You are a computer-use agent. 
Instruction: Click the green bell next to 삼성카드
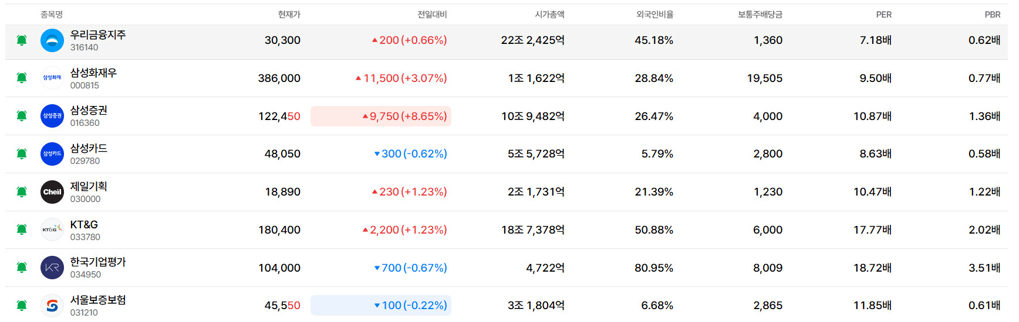coord(22,154)
